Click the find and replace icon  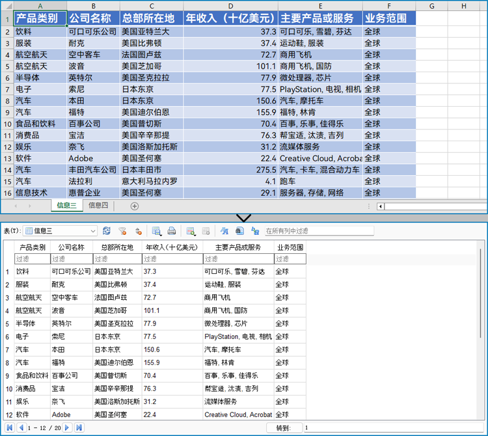pos(255,231)
